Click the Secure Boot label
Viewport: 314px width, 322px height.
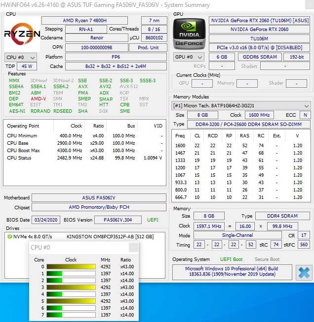pyautogui.click(x=267, y=259)
